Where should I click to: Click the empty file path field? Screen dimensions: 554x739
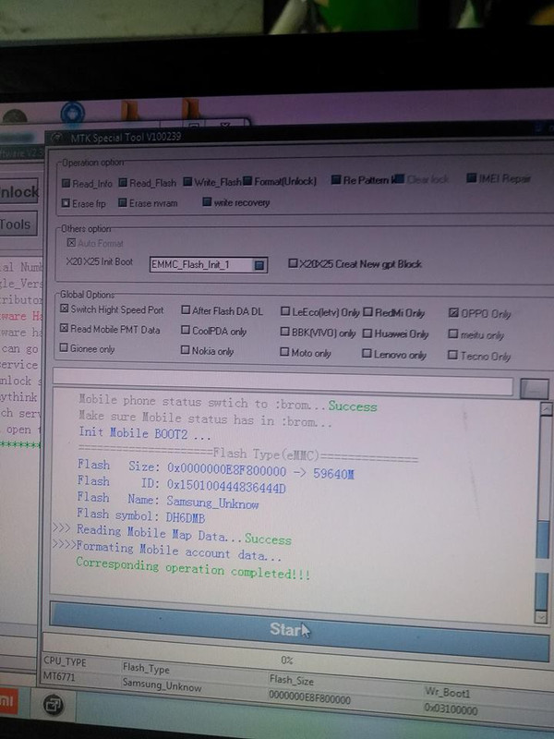[283, 382]
